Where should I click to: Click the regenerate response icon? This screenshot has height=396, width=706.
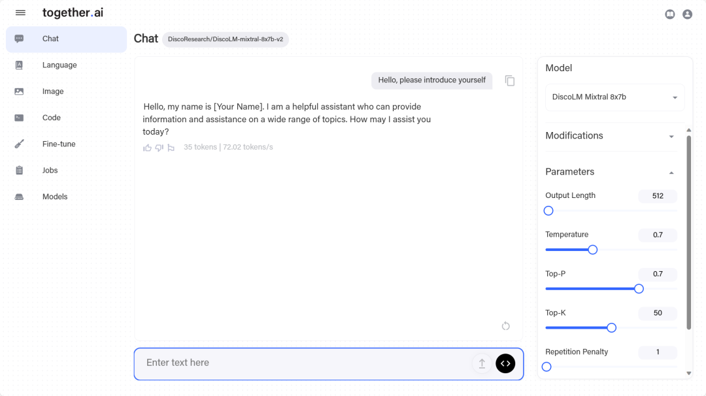(x=505, y=326)
